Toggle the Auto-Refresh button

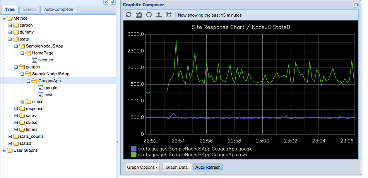[208, 167]
